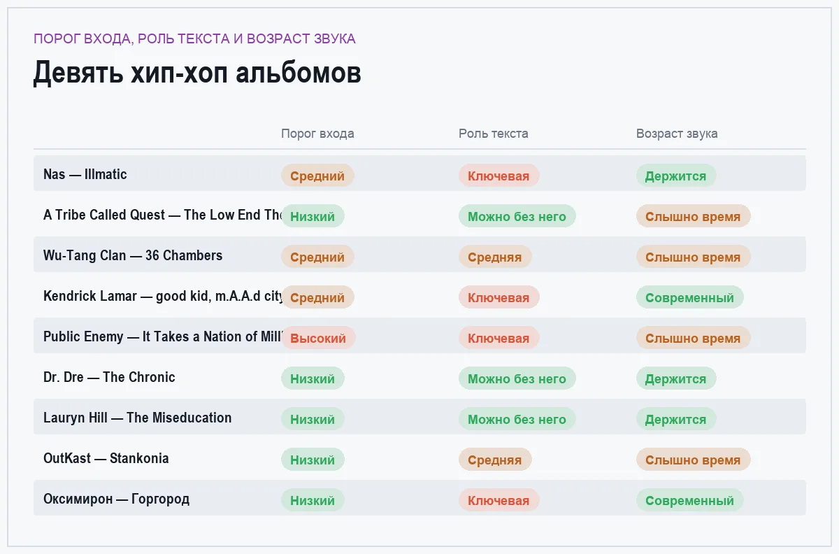Click the «Порог входа» column header
This screenshot has width=839, height=554.
click(317, 134)
